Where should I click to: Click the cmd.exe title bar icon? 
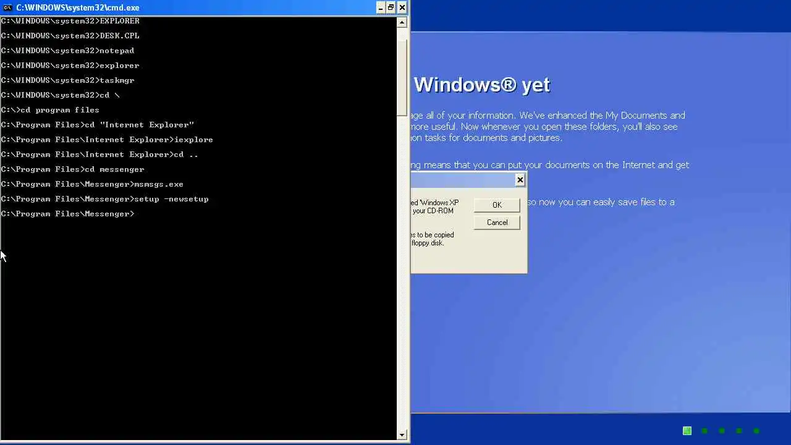(x=7, y=7)
